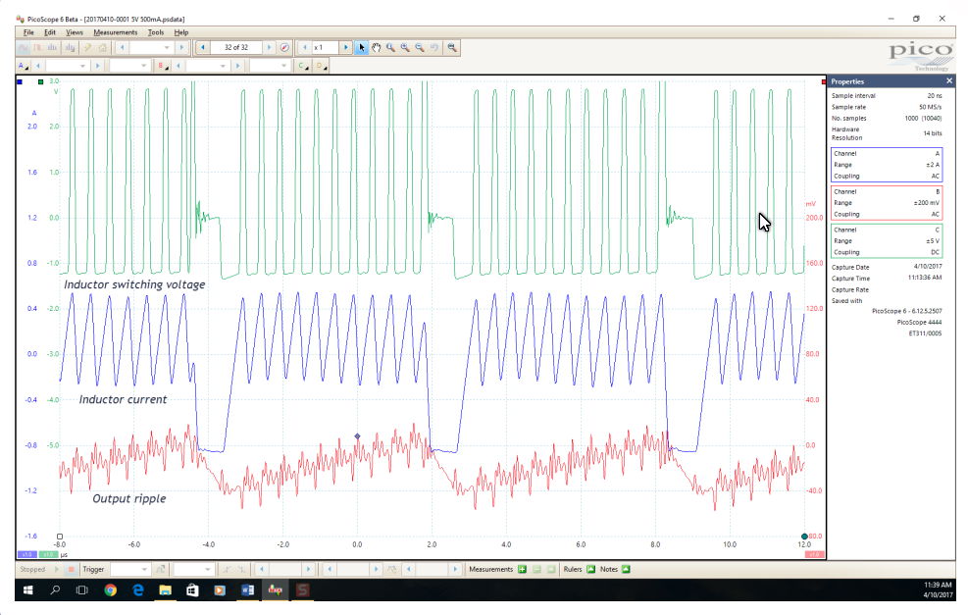Open the Trigger mode dropdown
Screen dimensions: 968x615
point(129,569)
